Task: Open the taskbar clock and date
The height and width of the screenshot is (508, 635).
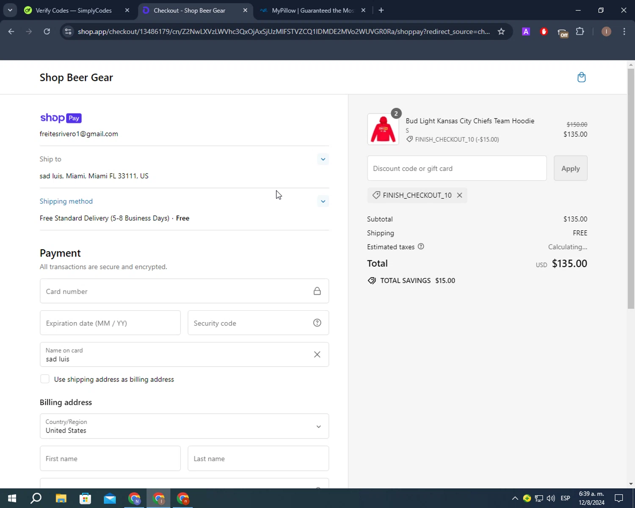Action: pyautogui.click(x=591, y=498)
